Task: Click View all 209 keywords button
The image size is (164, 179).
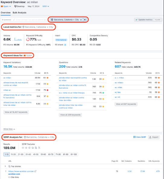Action: point(70,115)
